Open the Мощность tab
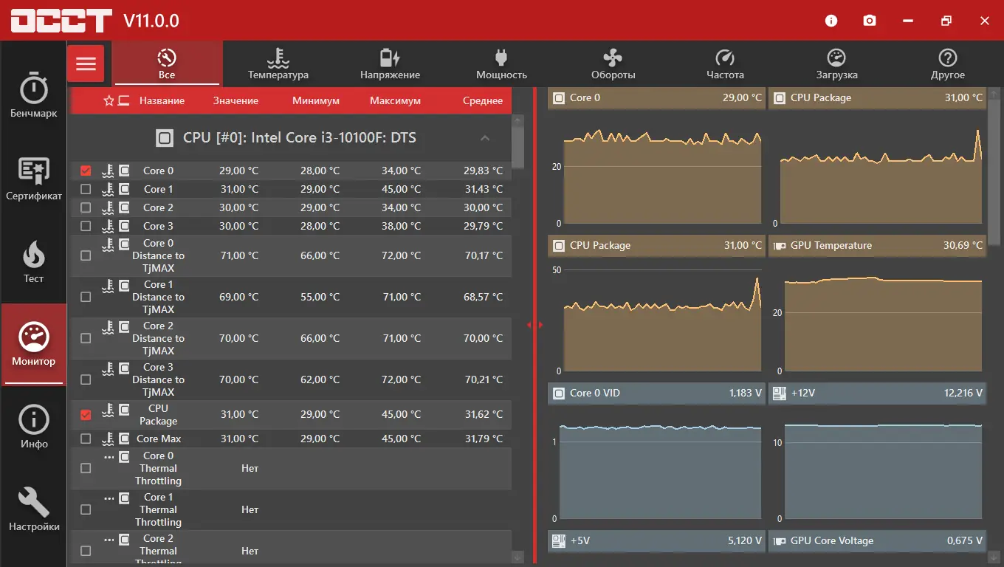Screen dimensions: 1004x567 pos(501,63)
